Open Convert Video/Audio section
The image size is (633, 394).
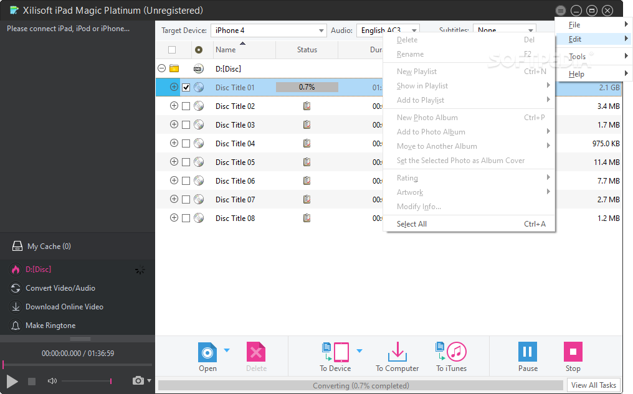[x=60, y=288]
